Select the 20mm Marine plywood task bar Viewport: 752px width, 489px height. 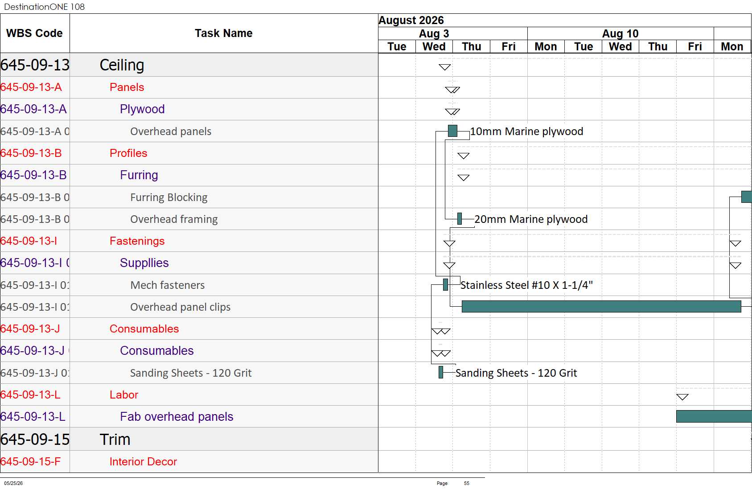(460, 218)
